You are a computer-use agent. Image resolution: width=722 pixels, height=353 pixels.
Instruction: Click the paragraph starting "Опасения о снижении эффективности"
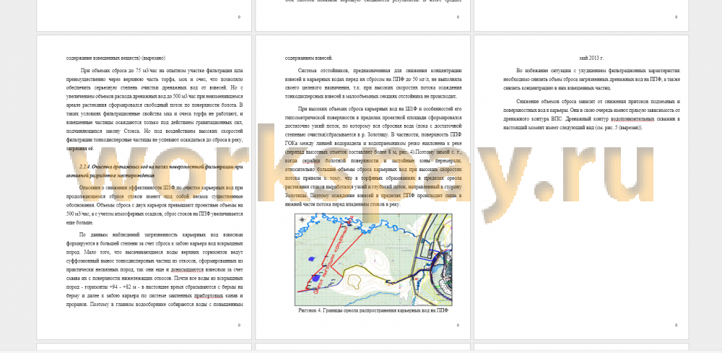coord(155,205)
